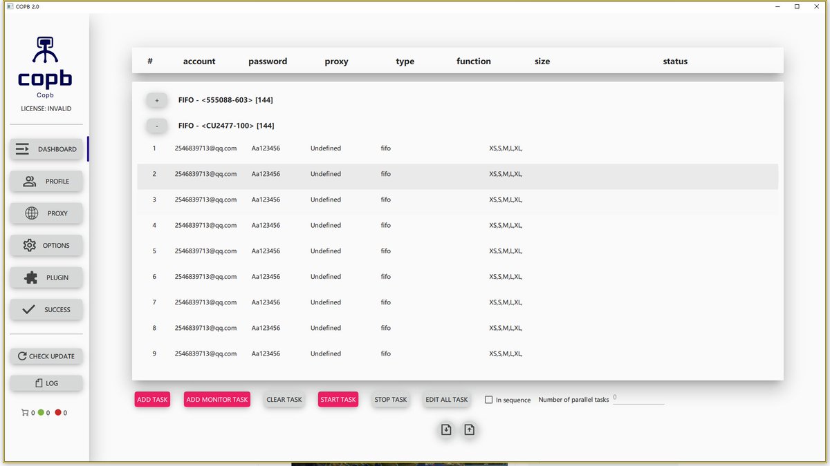The height and width of the screenshot is (466, 830).
Task: Click the EDIT ALL TASK button
Action: click(x=446, y=399)
